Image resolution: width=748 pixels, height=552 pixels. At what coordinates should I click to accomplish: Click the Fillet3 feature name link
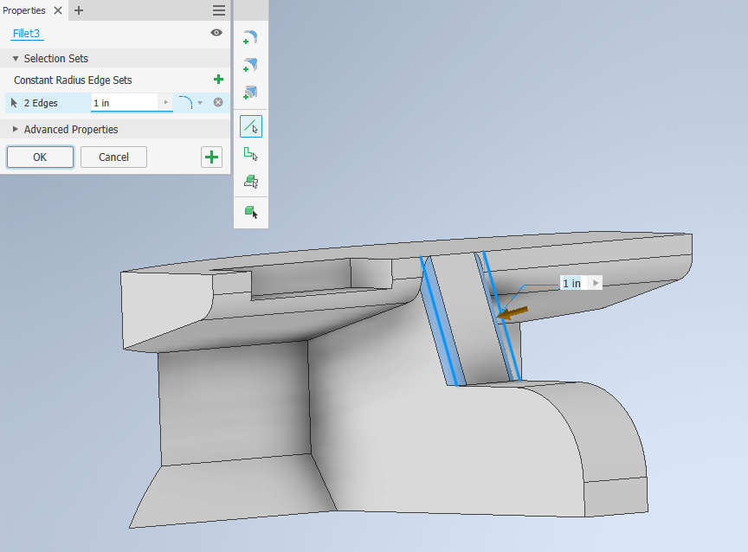point(26,34)
